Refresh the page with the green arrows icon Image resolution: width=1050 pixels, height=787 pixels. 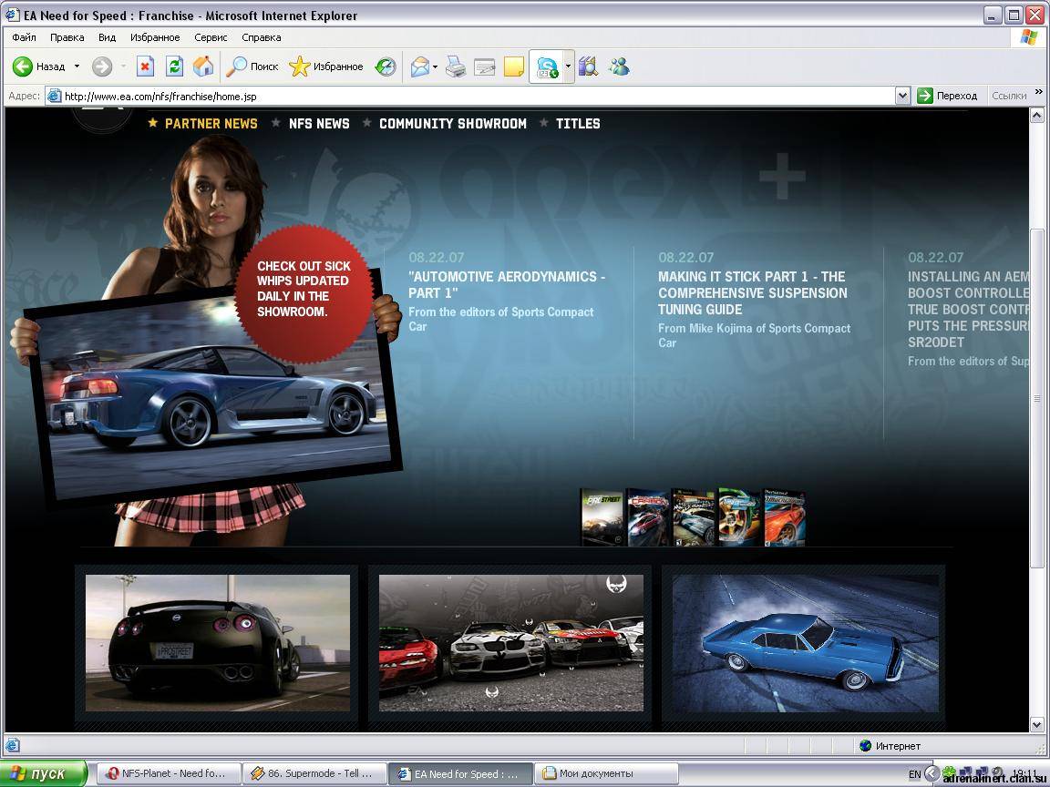[x=174, y=66]
